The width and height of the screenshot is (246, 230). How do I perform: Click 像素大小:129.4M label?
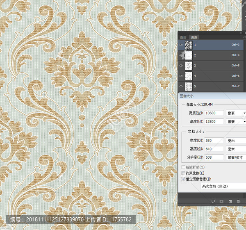point(199,105)
